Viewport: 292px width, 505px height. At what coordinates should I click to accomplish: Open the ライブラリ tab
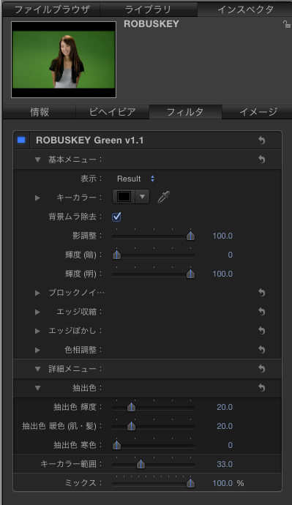point(149,9)
